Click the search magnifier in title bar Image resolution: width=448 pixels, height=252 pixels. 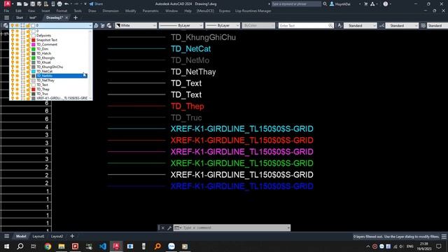tap(325, 4)
